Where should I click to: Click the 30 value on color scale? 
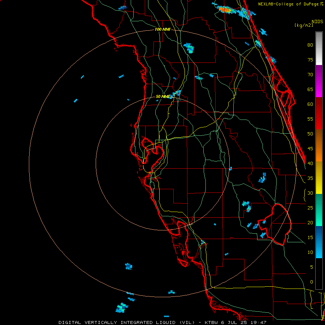[x=310, y=193]
